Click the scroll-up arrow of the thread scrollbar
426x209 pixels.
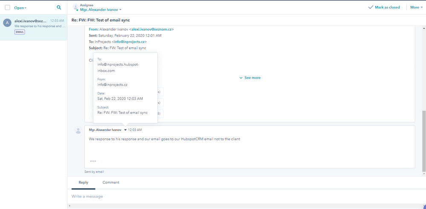pos(424,28)
